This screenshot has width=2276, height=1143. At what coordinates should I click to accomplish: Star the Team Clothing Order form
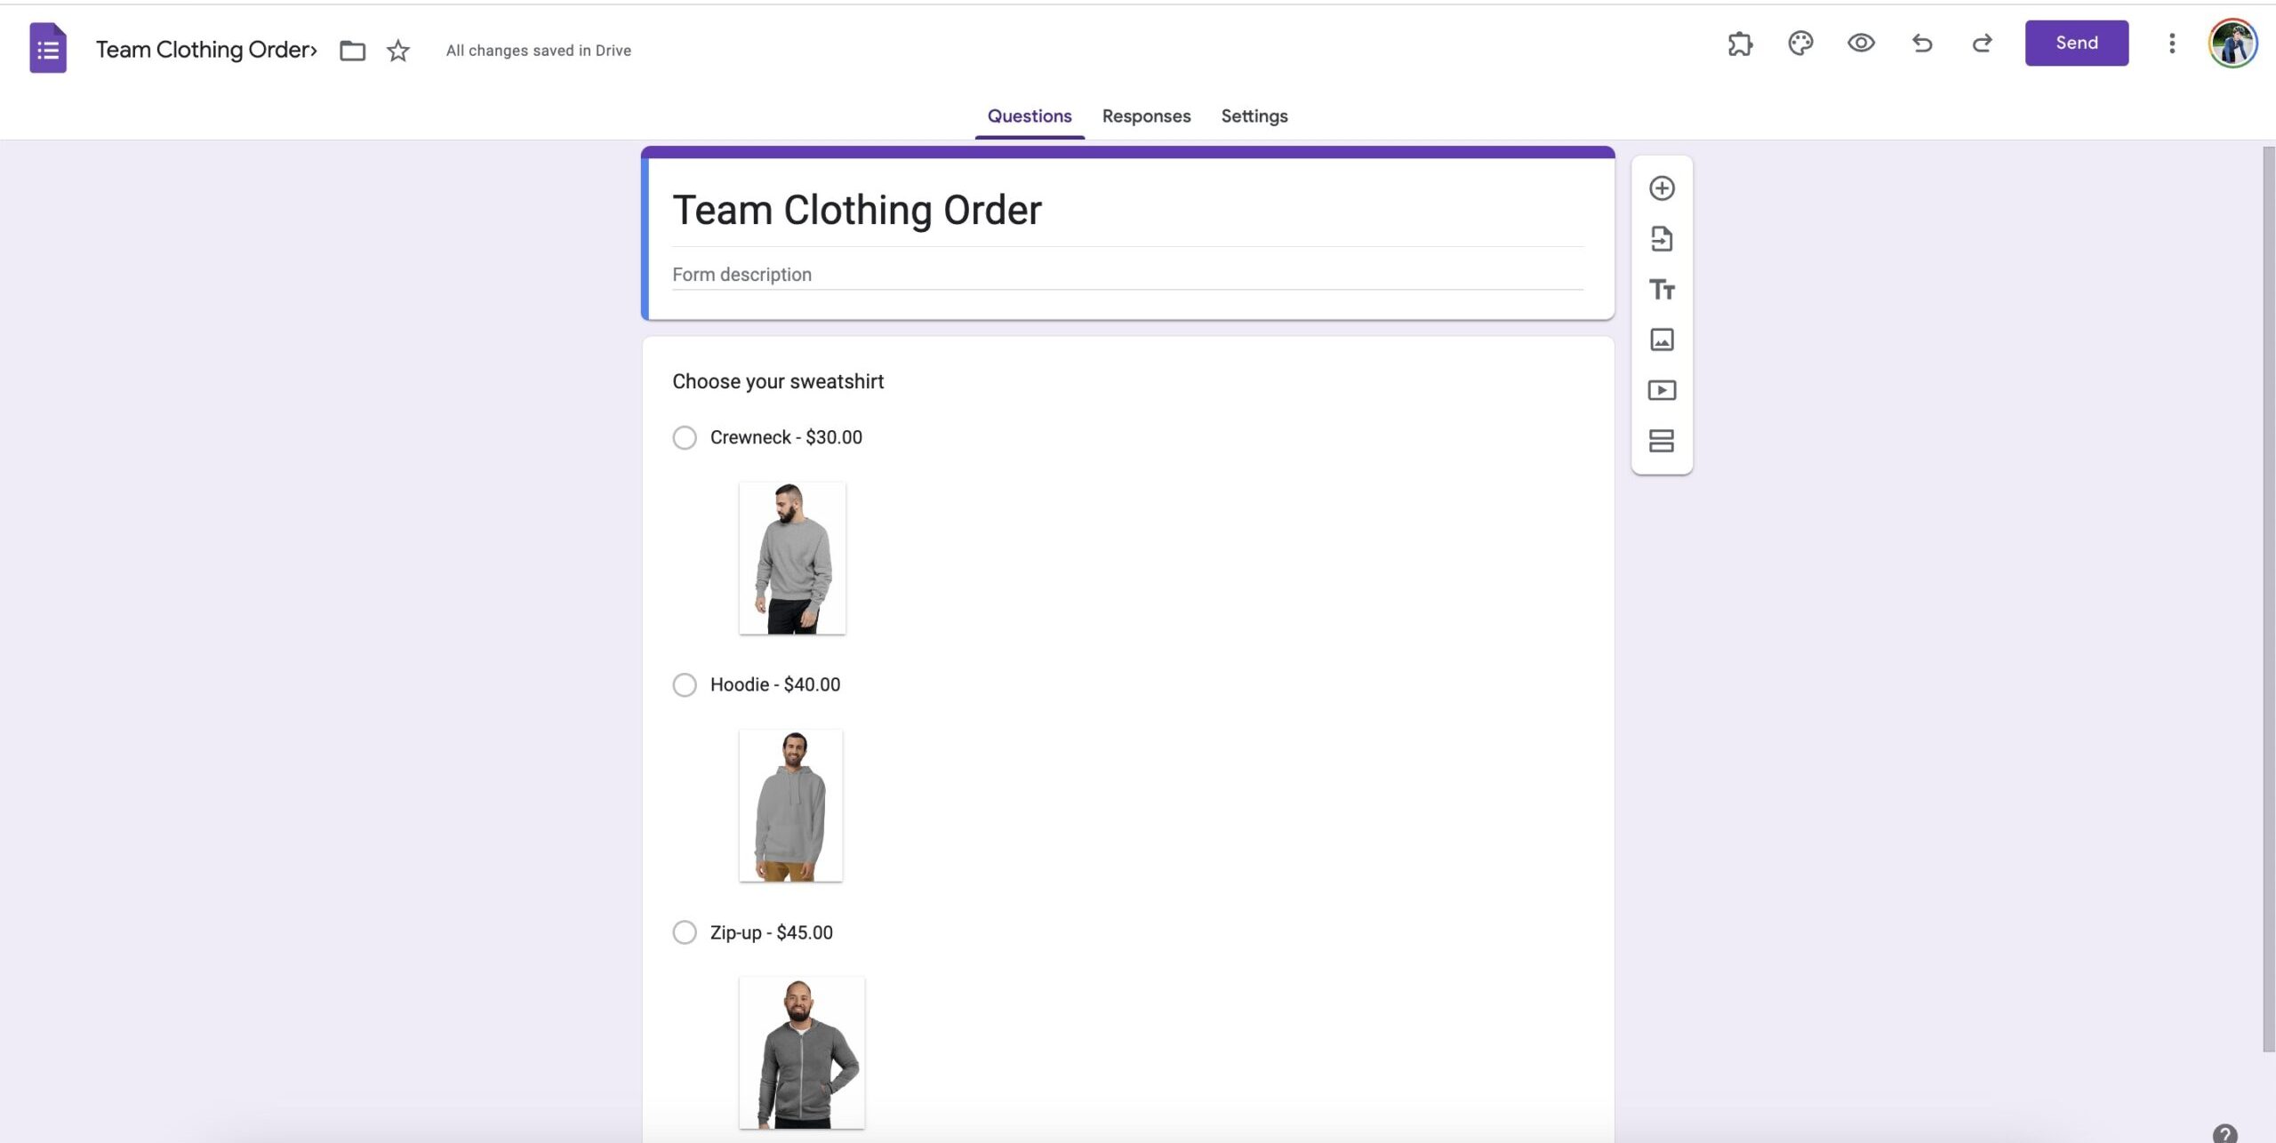pos(397,51)
